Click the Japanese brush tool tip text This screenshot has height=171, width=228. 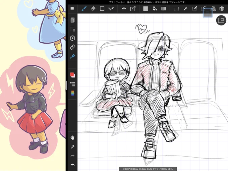point(147,2)
